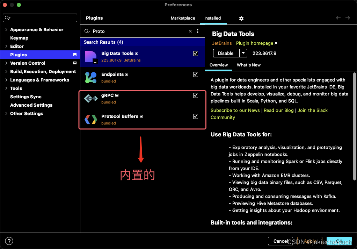Expand Build, Execution, Deployment settings
Image resolution: width=357 pixels, height=249 pixels.
click(6, 72)
